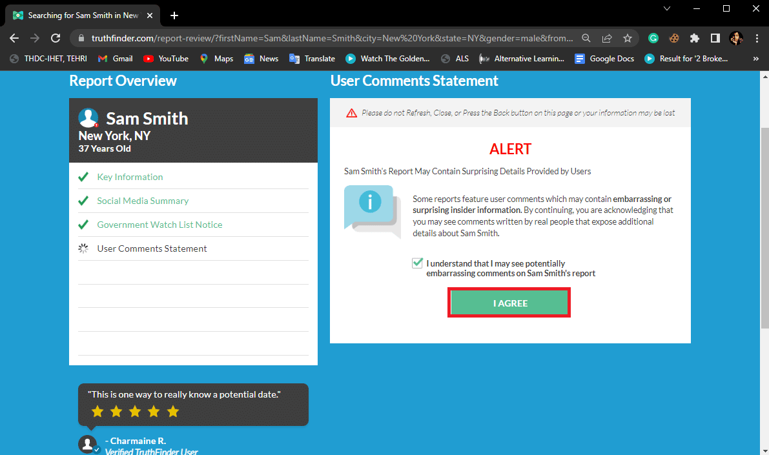This screenshot has width=769, height=455.
Task: Open the THDC-IHET, TEHRI bookmark
Action: pos(48,59)
